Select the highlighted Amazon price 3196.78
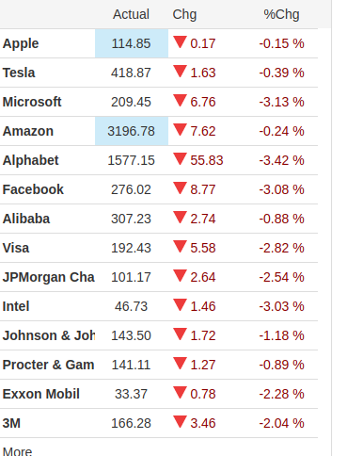 [132, 131]
